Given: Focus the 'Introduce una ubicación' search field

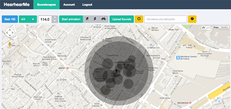Looking at the screenshot, I should coord(165,19).
